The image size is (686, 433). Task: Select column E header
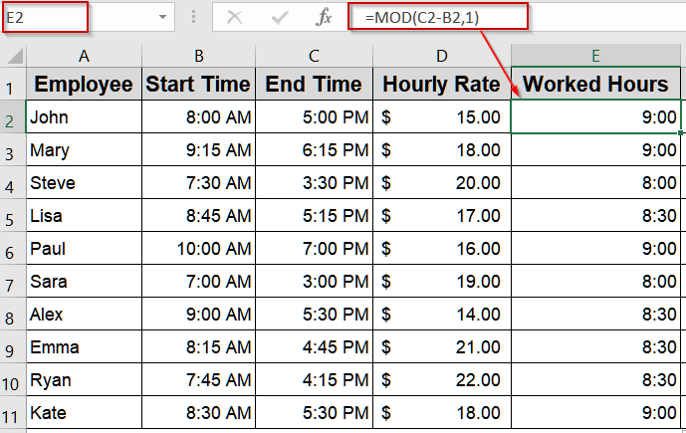pos(595,56)
